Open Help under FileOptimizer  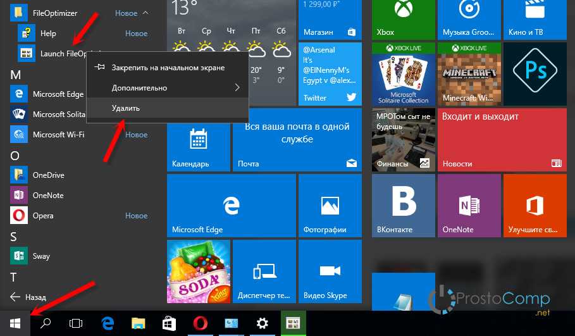point(48,34)
